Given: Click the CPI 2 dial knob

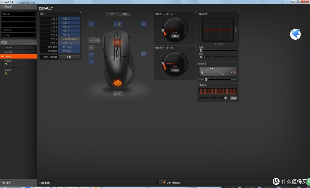Looking at the screenshot, I should point(163,63).
